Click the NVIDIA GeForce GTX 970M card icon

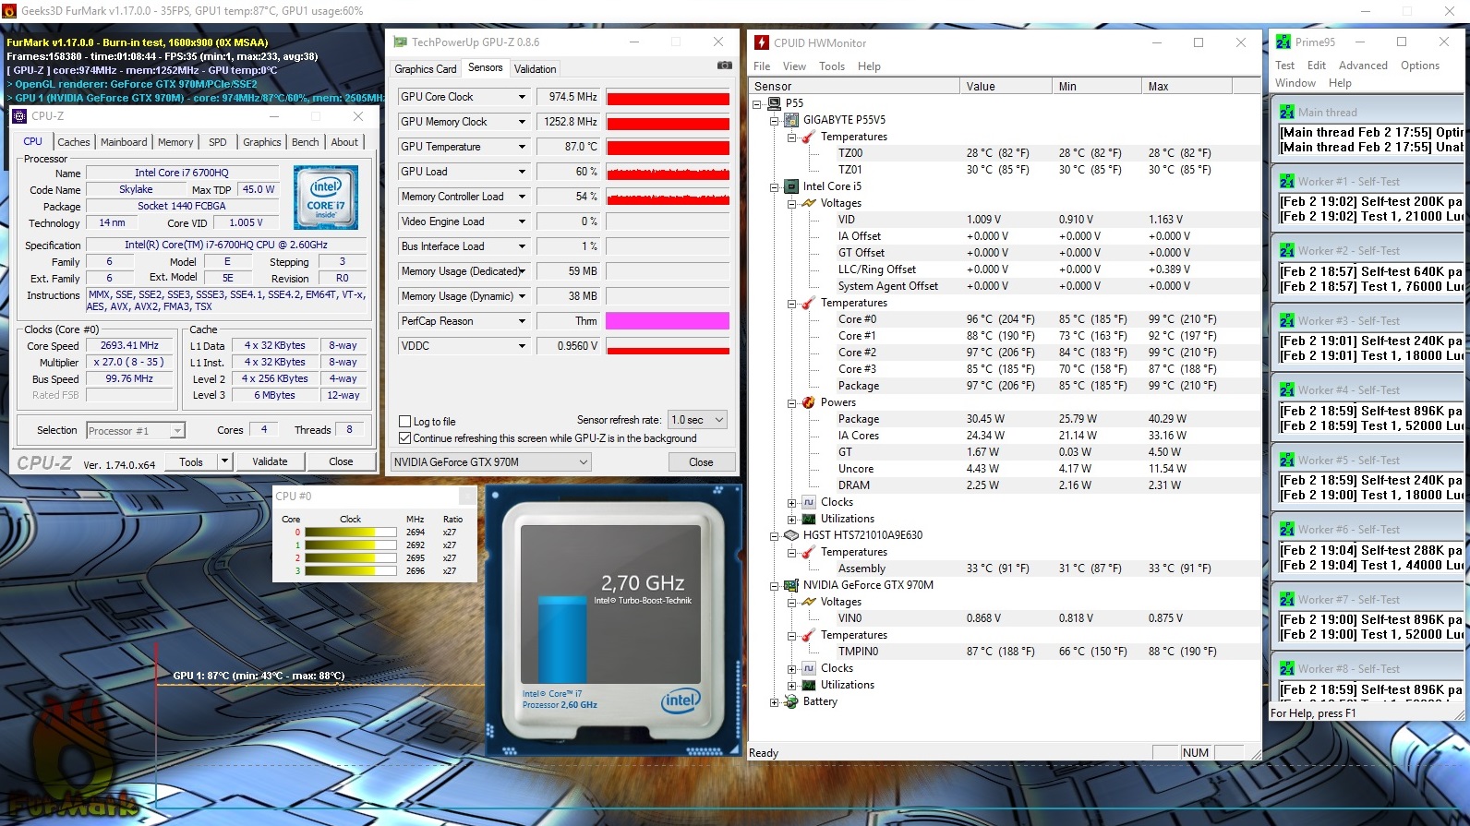[x=791, y=585]
